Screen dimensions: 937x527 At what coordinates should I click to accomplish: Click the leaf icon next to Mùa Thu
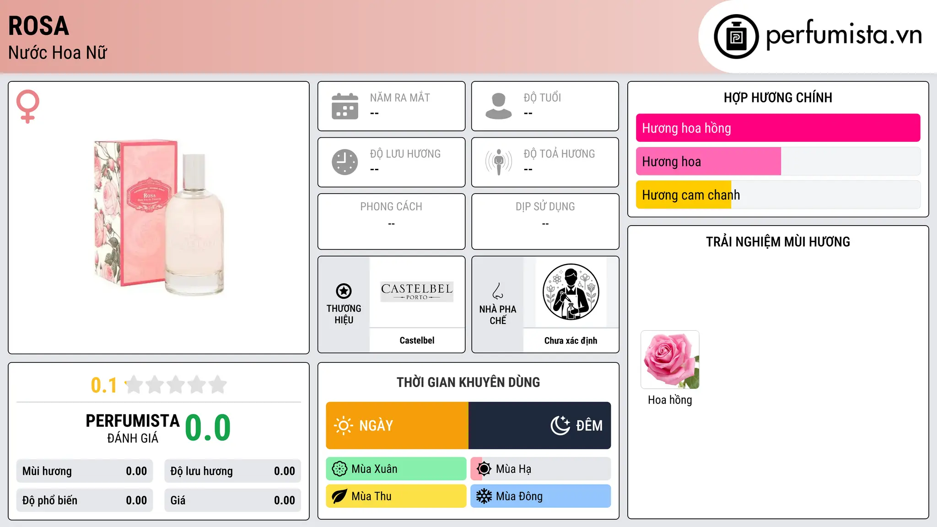[339, 496]
